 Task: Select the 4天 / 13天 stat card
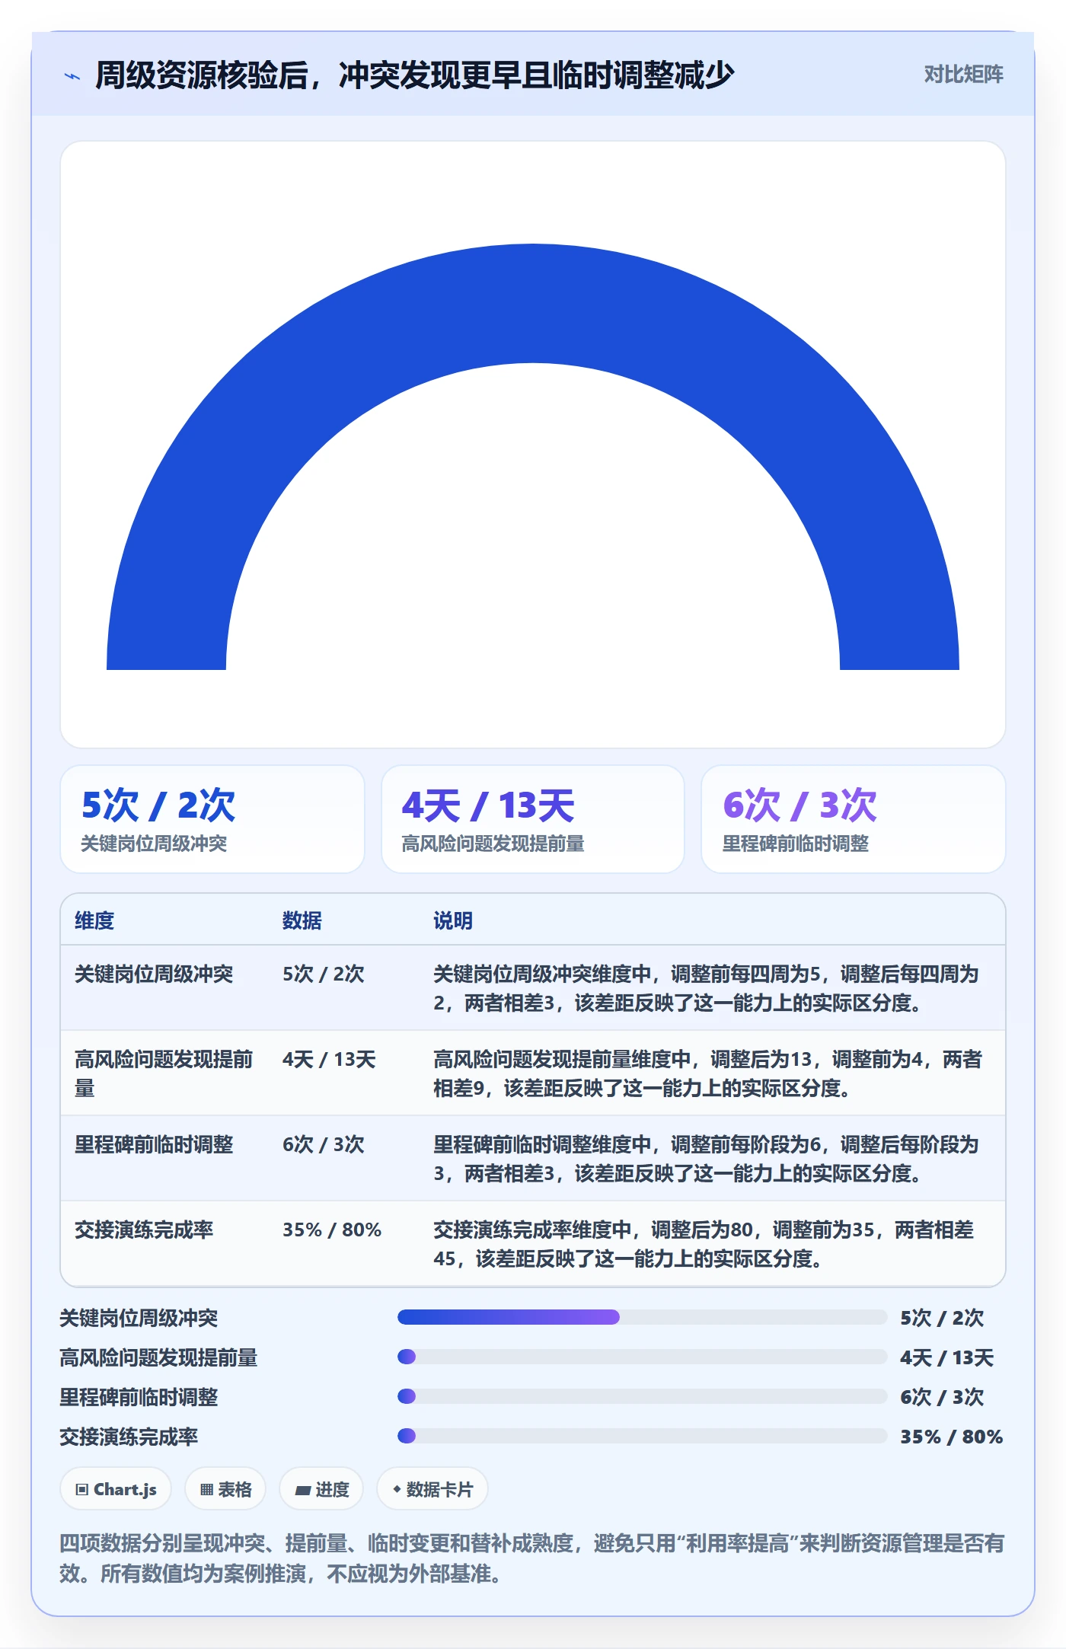click(x=533, y=819)
